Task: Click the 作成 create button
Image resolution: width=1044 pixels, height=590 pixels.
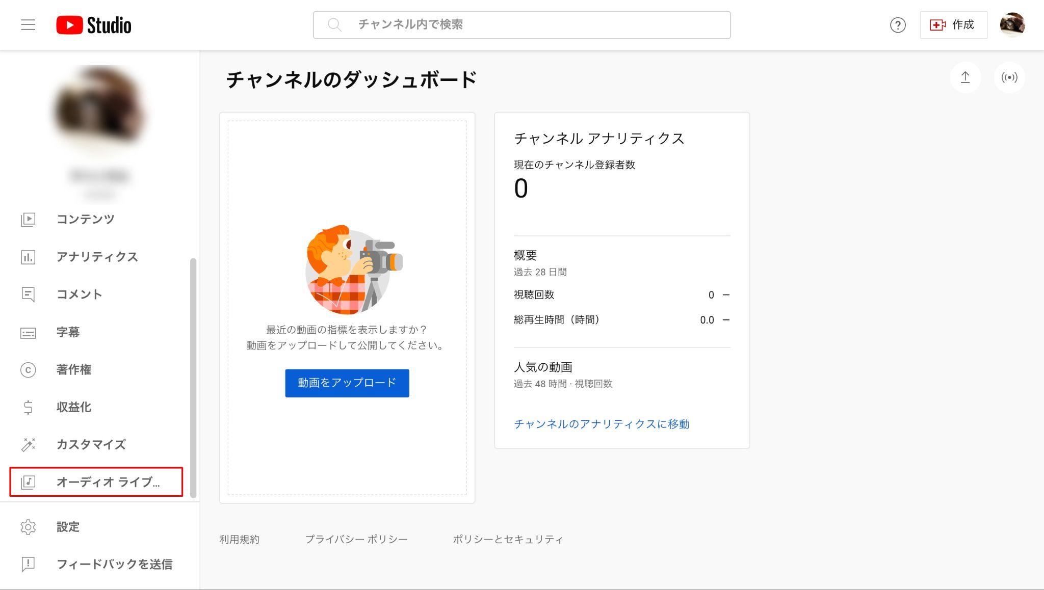Action: click(953, 25)
